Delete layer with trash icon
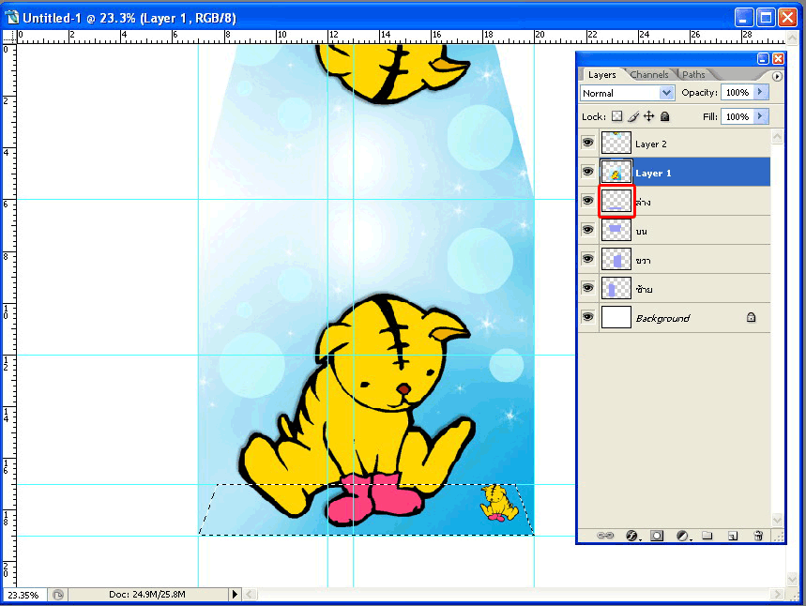Image resolution: width=806 pixels, height=606 pixels. point(758,536)
